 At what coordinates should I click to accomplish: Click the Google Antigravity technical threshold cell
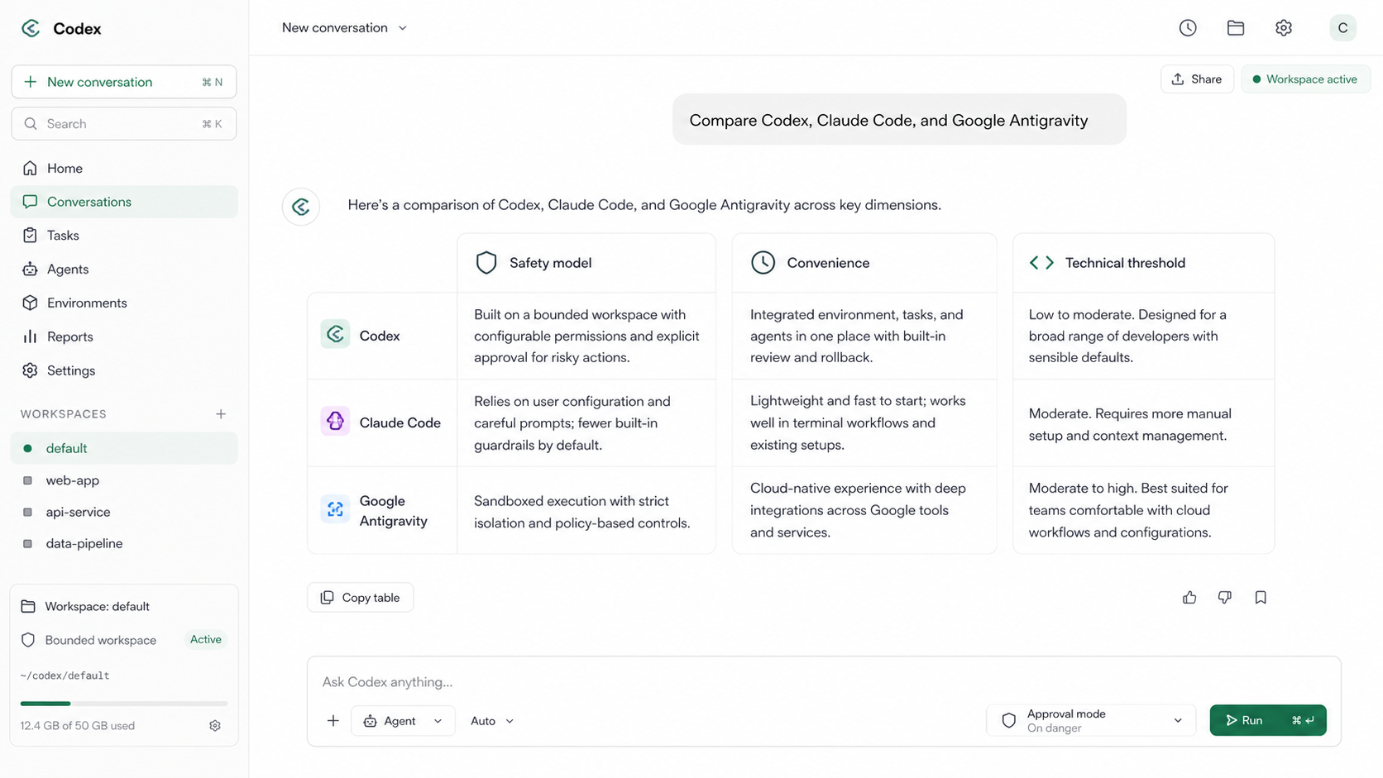tap(1143, 510)
